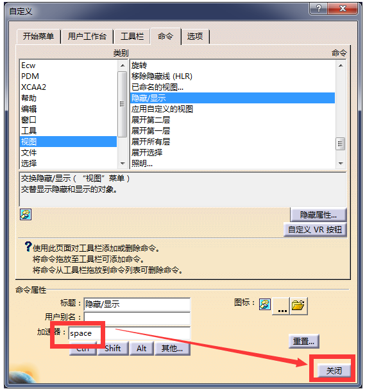The width and height of the screenshot is (365, 391).
Task: Open icon browser with the … button
Action: (281, 306)
